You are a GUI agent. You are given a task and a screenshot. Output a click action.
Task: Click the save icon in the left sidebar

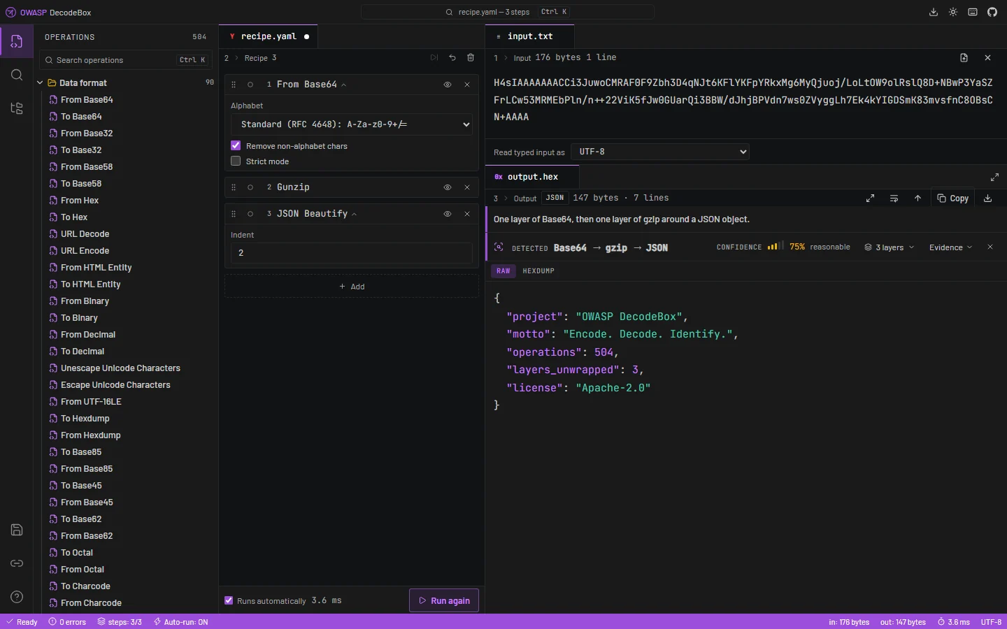point(17,530)
